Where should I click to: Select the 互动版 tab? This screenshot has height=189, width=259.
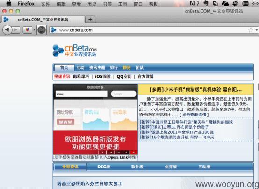click(204, 167)
